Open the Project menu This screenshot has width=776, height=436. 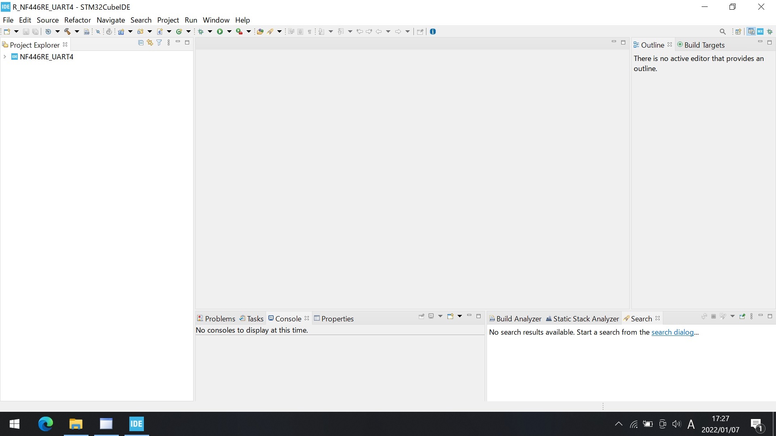click(168, 20)
